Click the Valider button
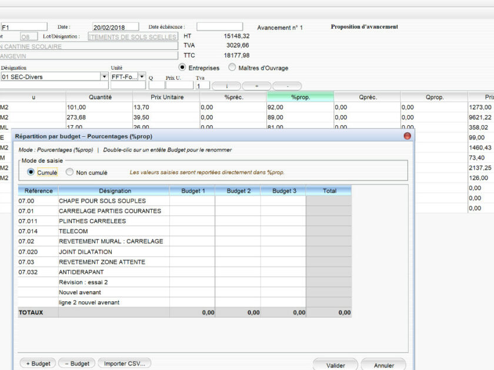Screen dimensions: 494x370 click(x=335, y=365)
